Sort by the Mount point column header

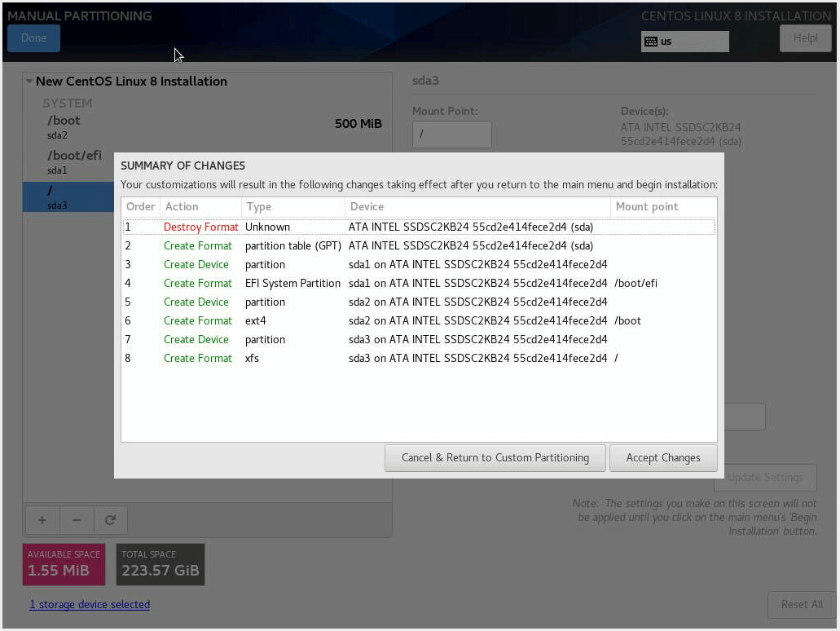click(x=663, y=207)
